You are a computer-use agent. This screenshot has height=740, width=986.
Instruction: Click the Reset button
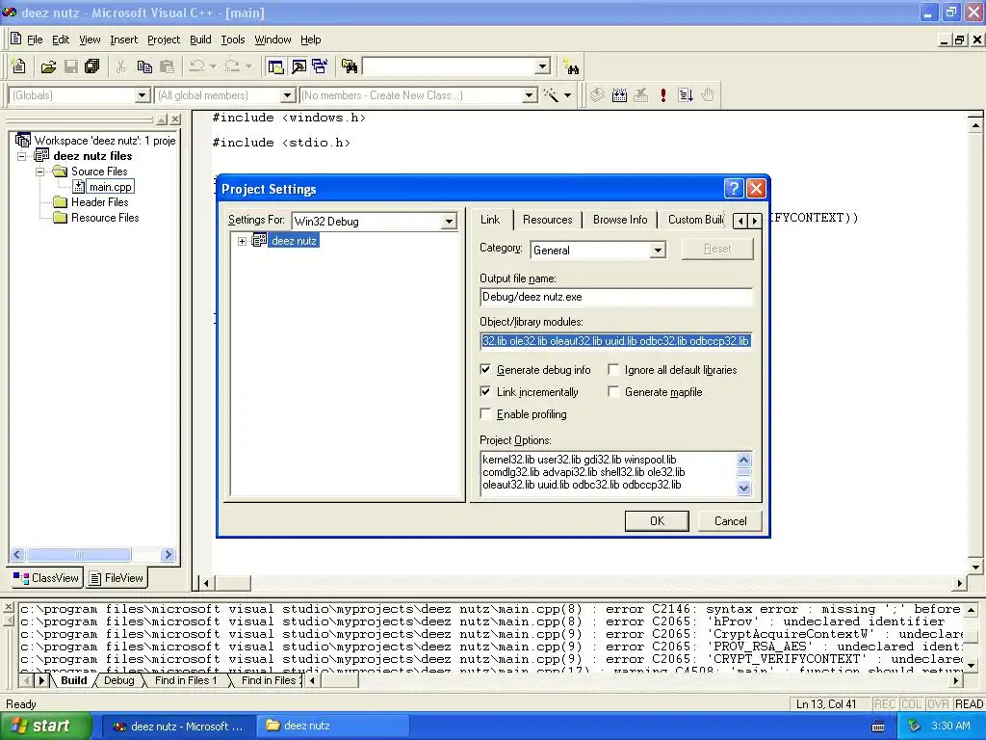click(716, 249)
